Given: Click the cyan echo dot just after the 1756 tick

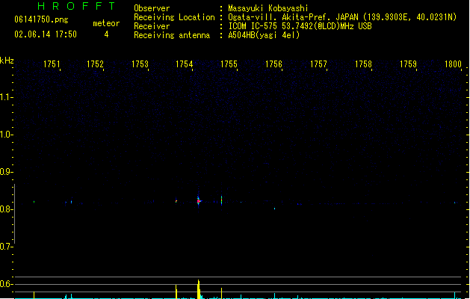Looking at the screenshot, I should 274,209.
